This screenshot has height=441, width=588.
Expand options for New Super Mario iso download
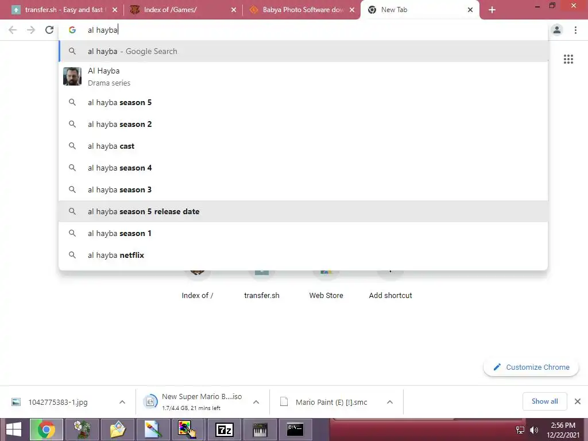(256, 402)
